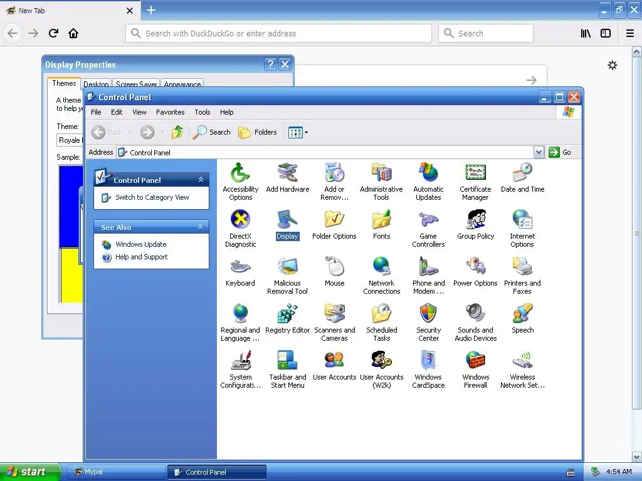This screenshot has height=481, width=642.
Task: Open Group Policy icon
Action: point(475,225)
